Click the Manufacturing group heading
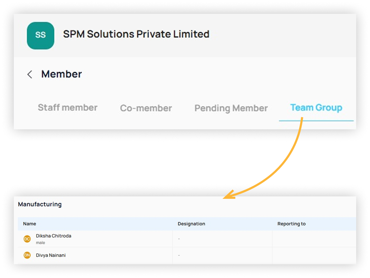 [40, 204]
